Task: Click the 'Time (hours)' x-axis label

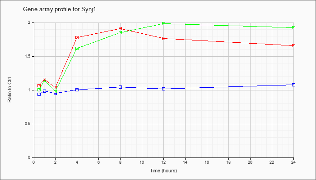Action: pos(163,171)
